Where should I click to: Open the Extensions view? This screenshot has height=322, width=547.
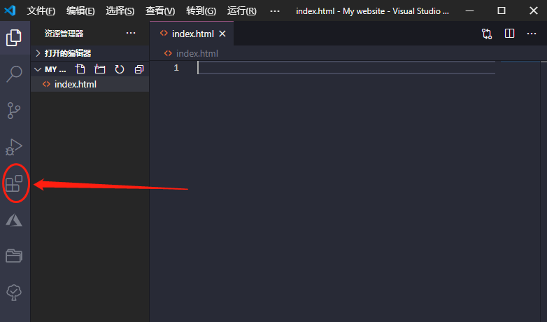pyautogui.click(x=14, y=183)
